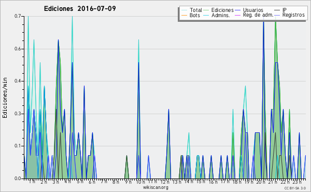
Task: Select the 'Bots' legend entry
Action: pyautogui.click(x=191, y=15)
